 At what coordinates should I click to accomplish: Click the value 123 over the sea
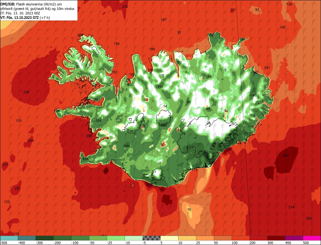7,202
